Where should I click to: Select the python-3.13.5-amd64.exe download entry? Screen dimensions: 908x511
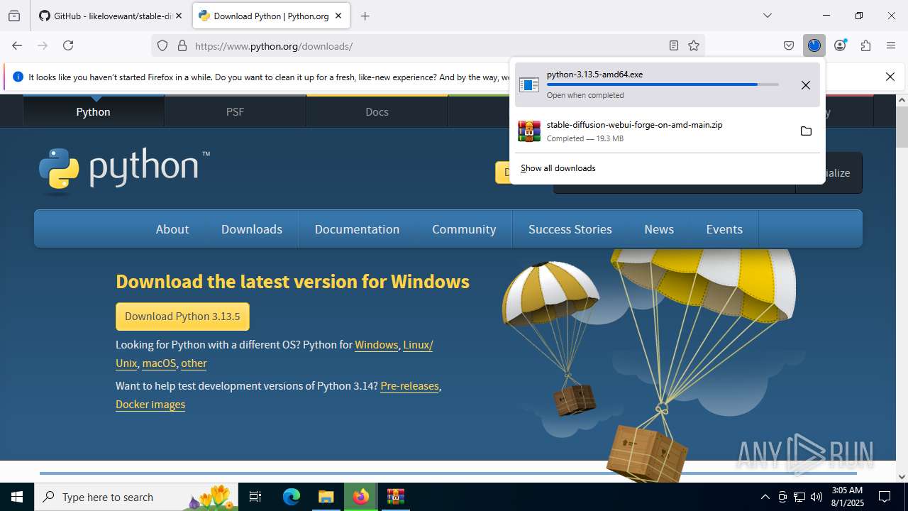click(668, 84)
